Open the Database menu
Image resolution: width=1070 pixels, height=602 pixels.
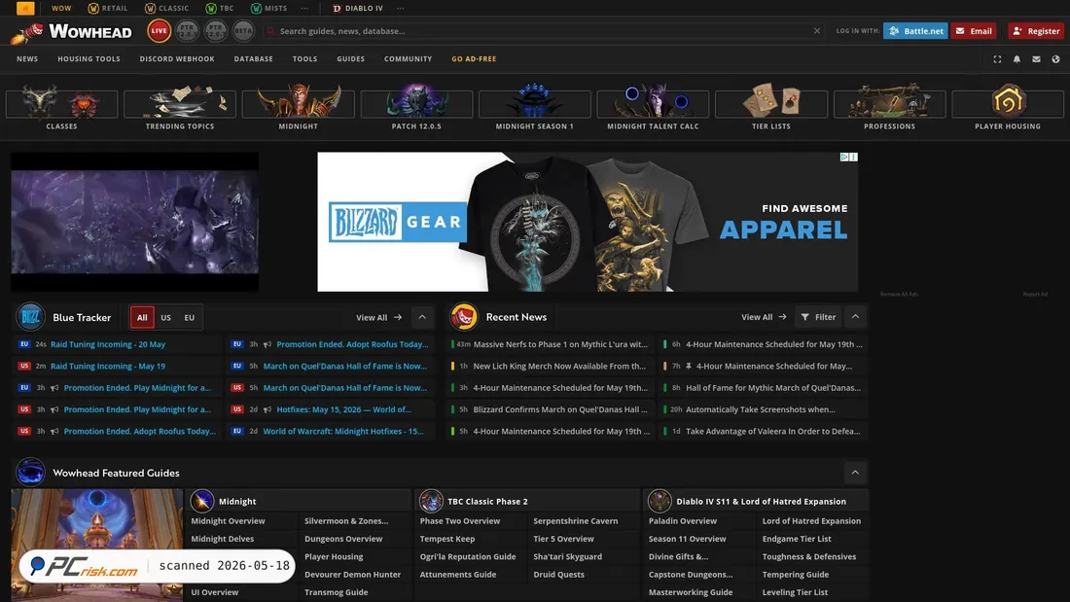(253, 58)
